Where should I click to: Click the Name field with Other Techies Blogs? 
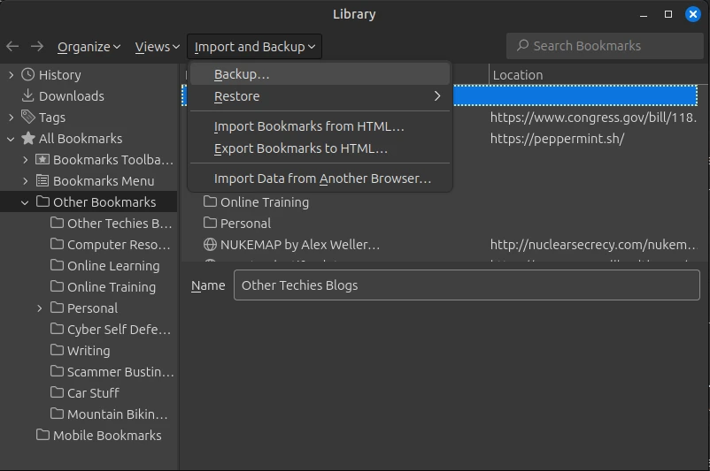(x=467, y=285)
